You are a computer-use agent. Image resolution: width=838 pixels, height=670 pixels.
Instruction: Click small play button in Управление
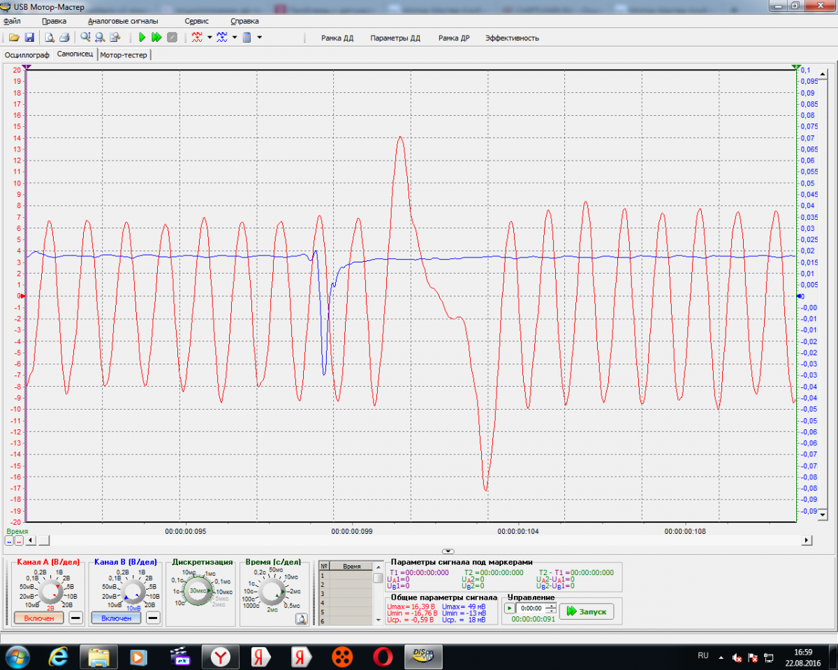(x=509, y=608)
